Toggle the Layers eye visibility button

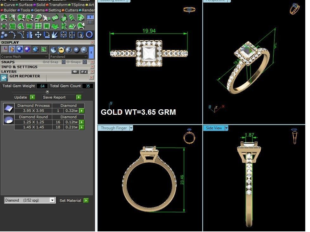[84, 72]
